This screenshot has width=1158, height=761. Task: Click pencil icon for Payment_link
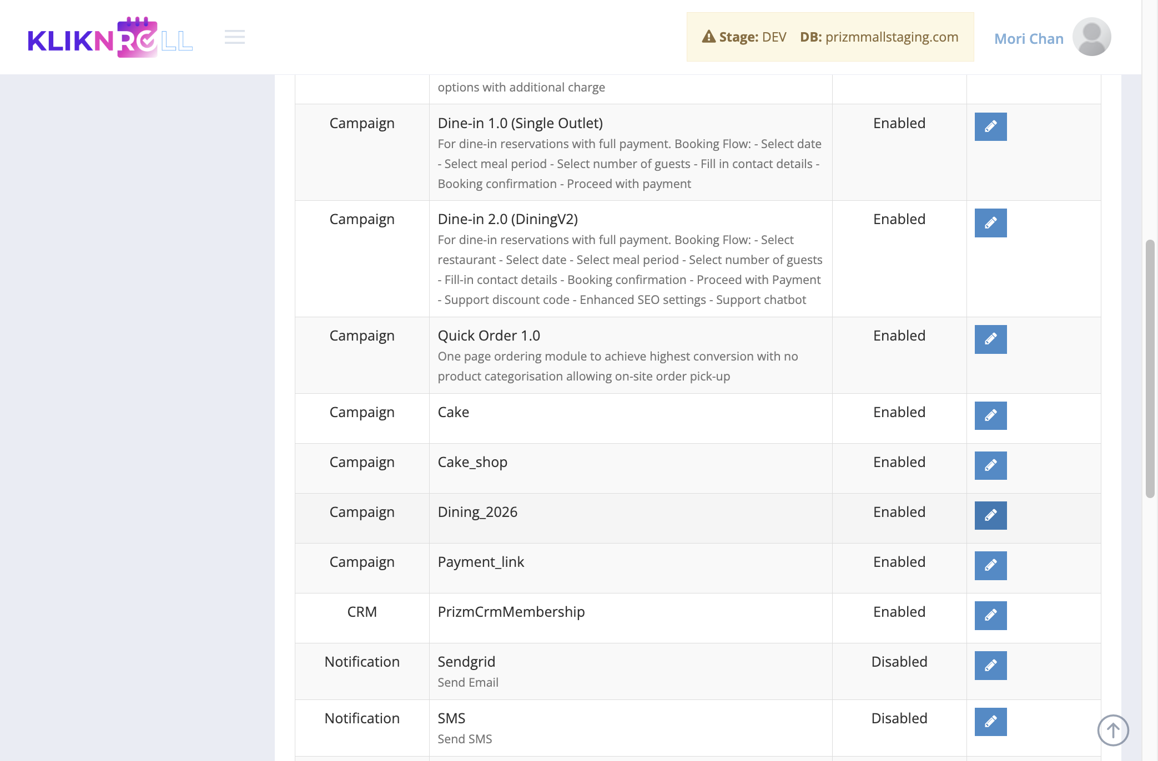pyautogui.click(x=990, y=565)
